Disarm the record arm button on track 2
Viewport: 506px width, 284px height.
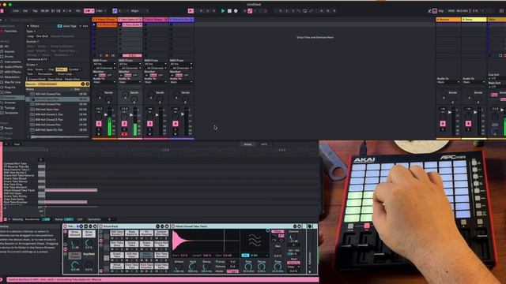point(124,134)
